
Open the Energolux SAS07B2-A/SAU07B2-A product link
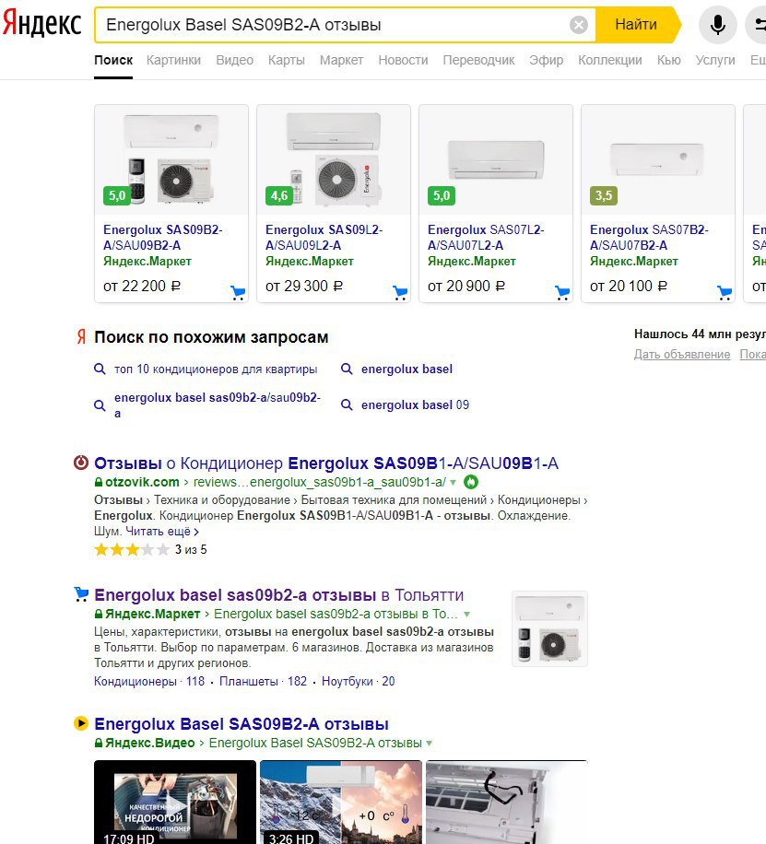[x=649, y=238]
